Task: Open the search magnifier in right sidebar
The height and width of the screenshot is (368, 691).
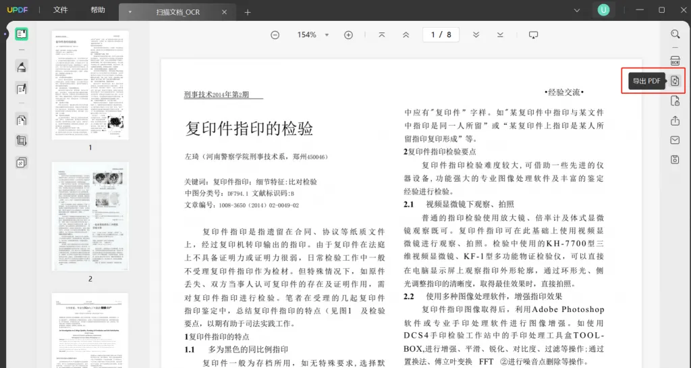Action: click(x=675, y=34)
